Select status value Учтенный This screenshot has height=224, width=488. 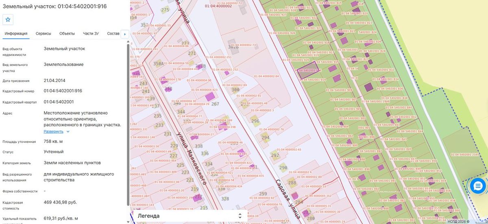[54, 152]
